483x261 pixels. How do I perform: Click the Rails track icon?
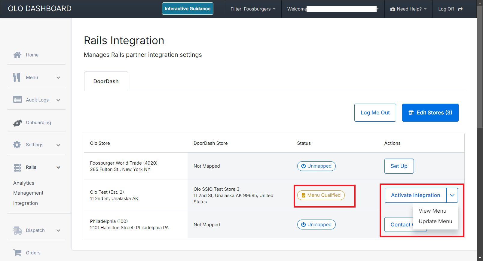point(17,167)
